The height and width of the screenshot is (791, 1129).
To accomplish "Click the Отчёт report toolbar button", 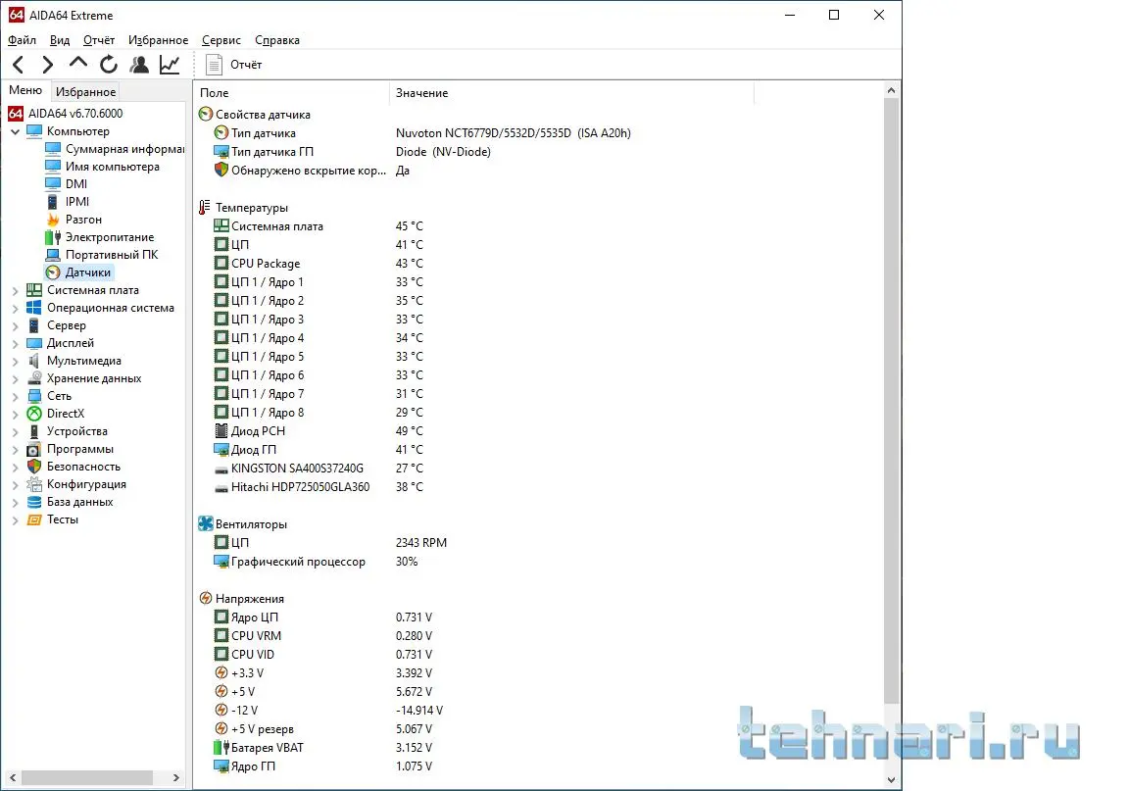I will [234, 65].
